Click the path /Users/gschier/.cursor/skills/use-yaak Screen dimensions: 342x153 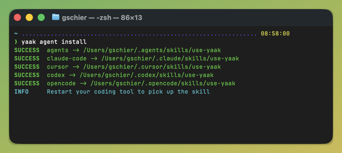point(152,67)
